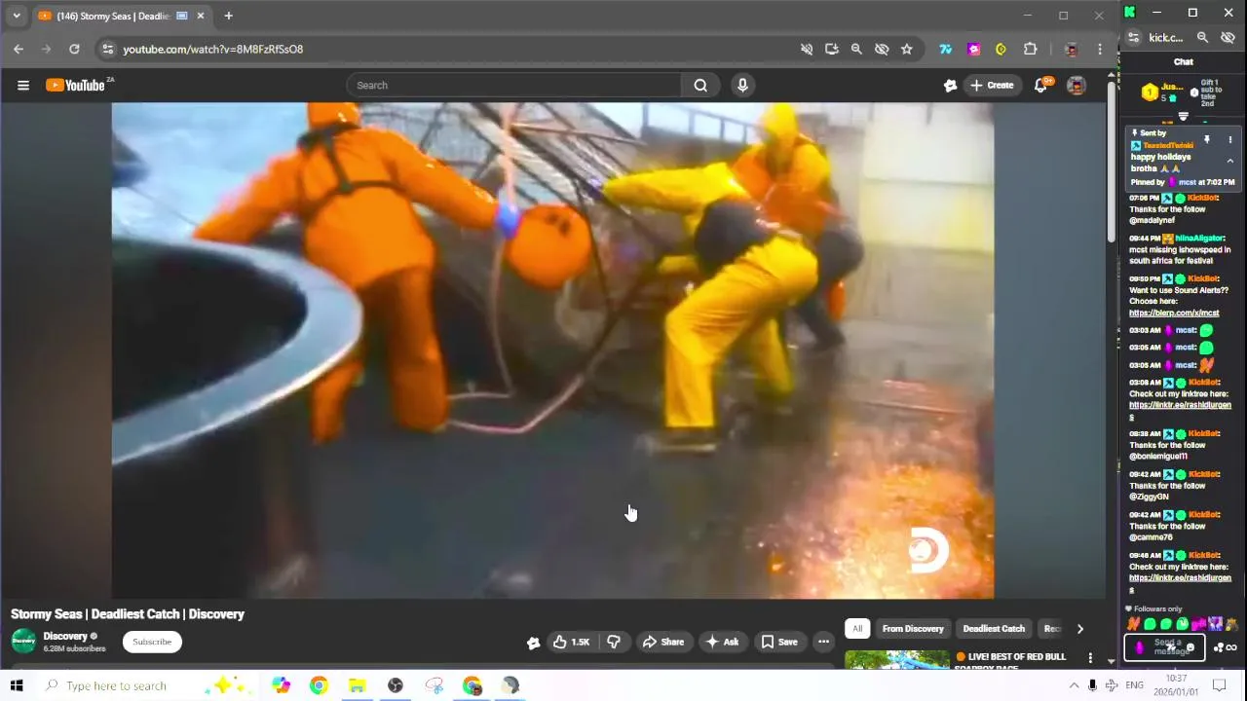1247x701 pixels.
Task: Open the tab search dropdown arrow
Action: click(17, 16)
